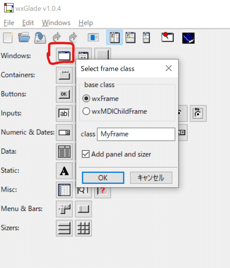Image resolution: width=230 pixels, height=268 pixels.
Task: Add a text control from Inputs row
Action: pyautogui.click(x=64, y=114)
